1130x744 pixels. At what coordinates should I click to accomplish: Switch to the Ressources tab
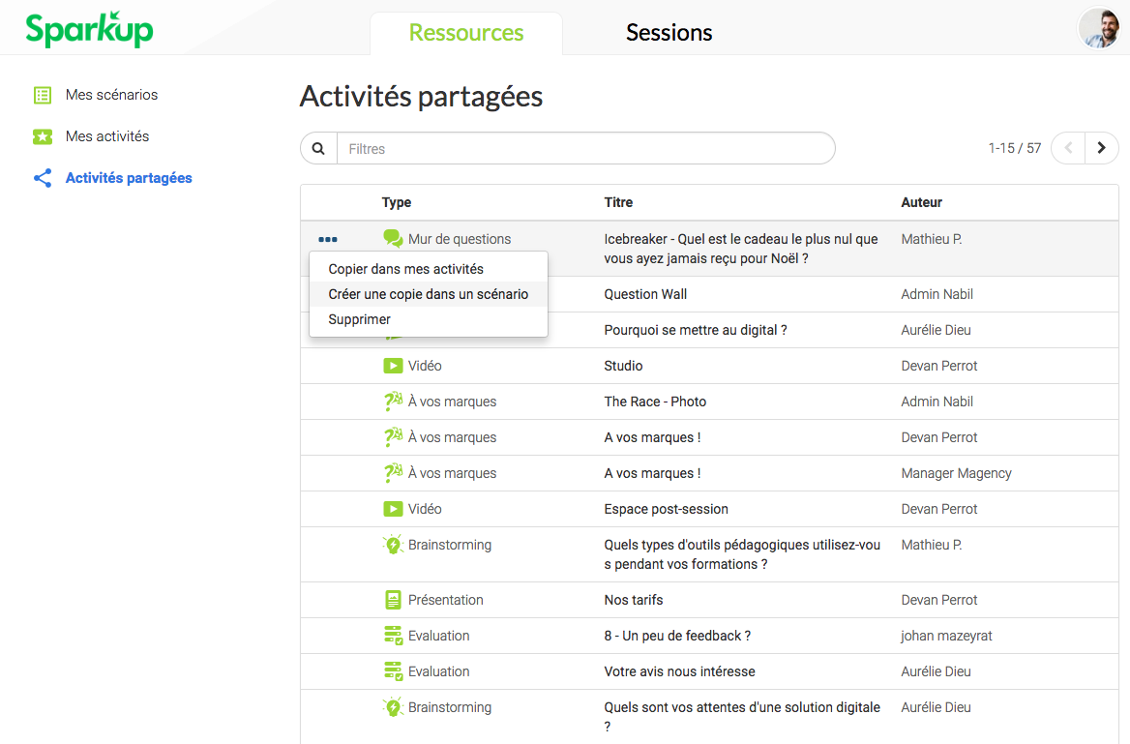(466, 33)
